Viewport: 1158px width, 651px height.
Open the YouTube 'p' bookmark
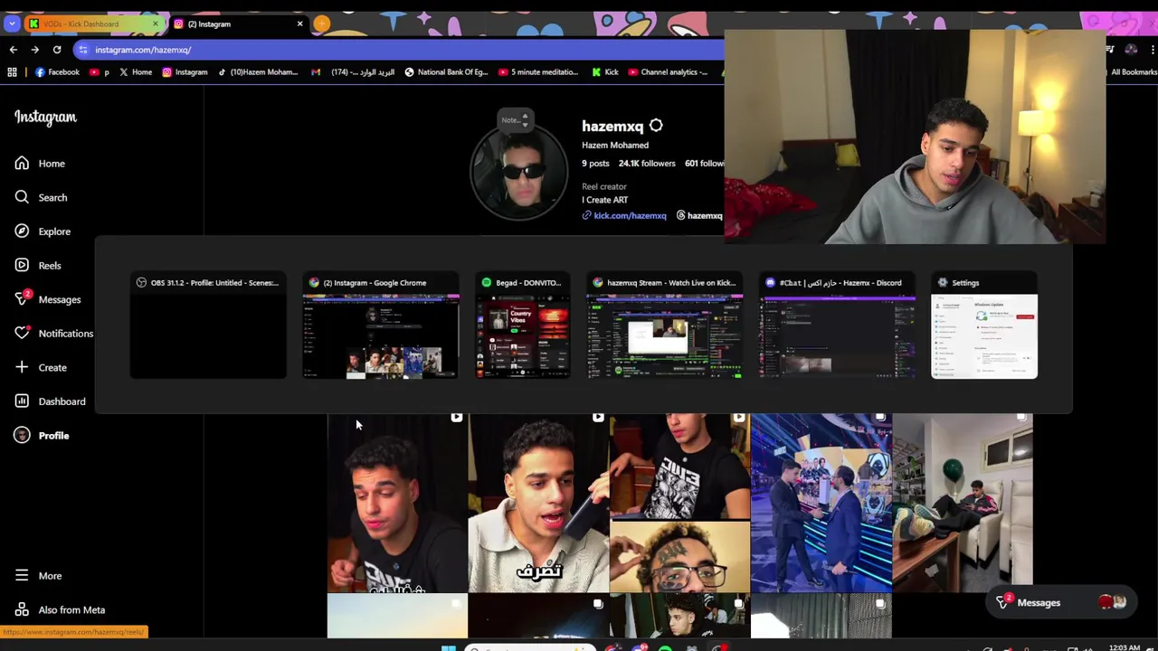(100, 72)
